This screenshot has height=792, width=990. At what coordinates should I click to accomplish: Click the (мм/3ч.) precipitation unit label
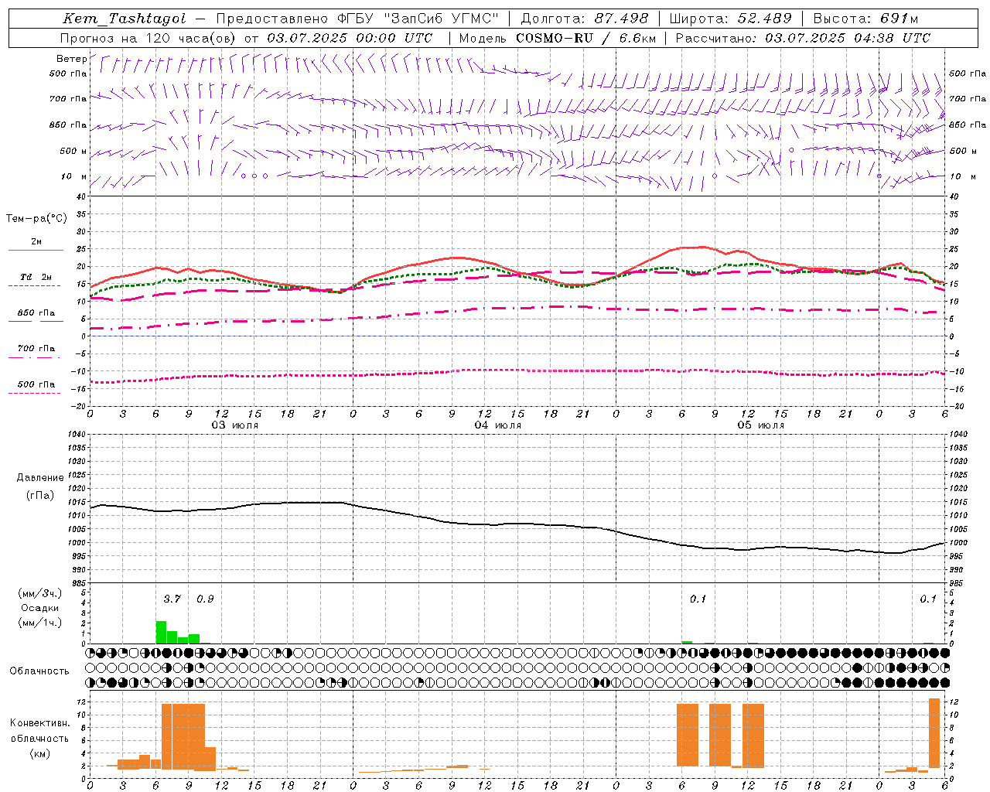point(39,593)
